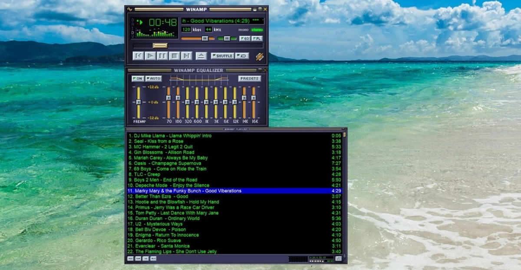This screenshot has height=270, width=521.
Task: Click the seek bar position handle
Action: click(160, 46)
